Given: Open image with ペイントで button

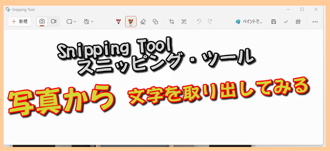Looking at the screenshot, I should [x=249, y=22].
